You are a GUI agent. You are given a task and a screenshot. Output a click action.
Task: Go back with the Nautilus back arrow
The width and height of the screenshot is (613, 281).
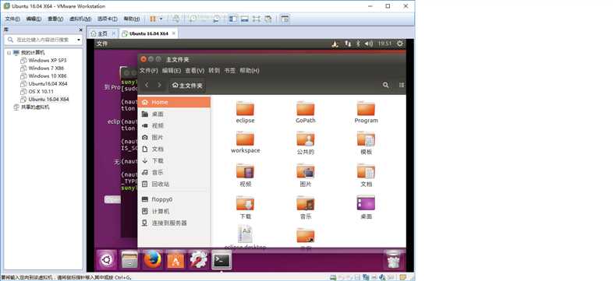coord(147,85)
